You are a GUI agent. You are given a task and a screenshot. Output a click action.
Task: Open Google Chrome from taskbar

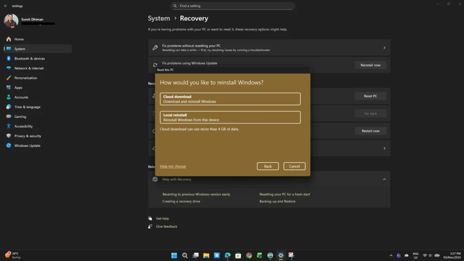[x=249, y=256]
